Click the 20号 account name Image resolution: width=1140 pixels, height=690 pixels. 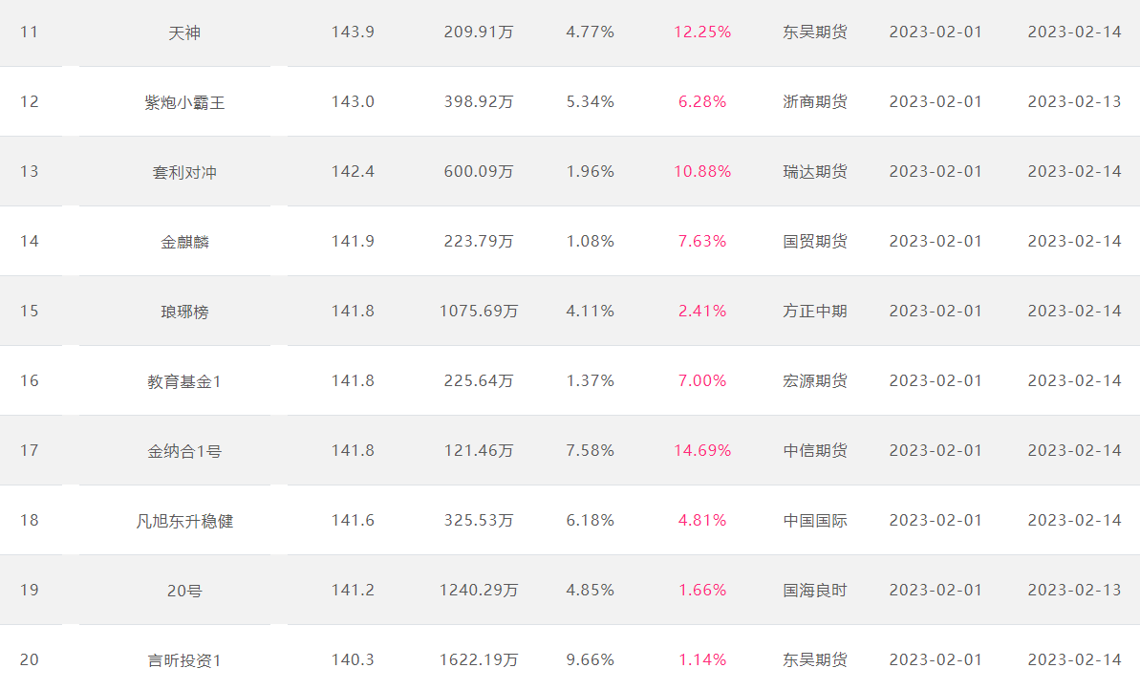coord(183,592)
